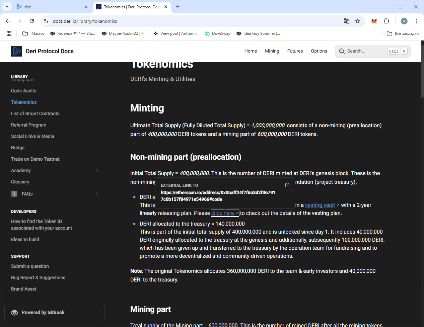Screen dimensions: 424x327
Task: Open the apps grid in bookmarks bar
Action: pos(9,33)
